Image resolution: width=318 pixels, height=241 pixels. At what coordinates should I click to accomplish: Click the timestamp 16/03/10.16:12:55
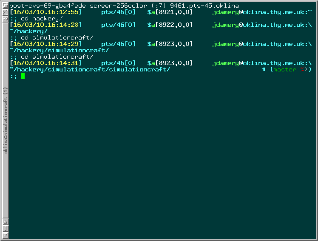46,12
